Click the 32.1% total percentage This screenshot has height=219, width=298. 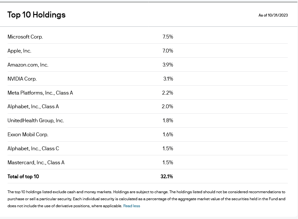[167, 177]
